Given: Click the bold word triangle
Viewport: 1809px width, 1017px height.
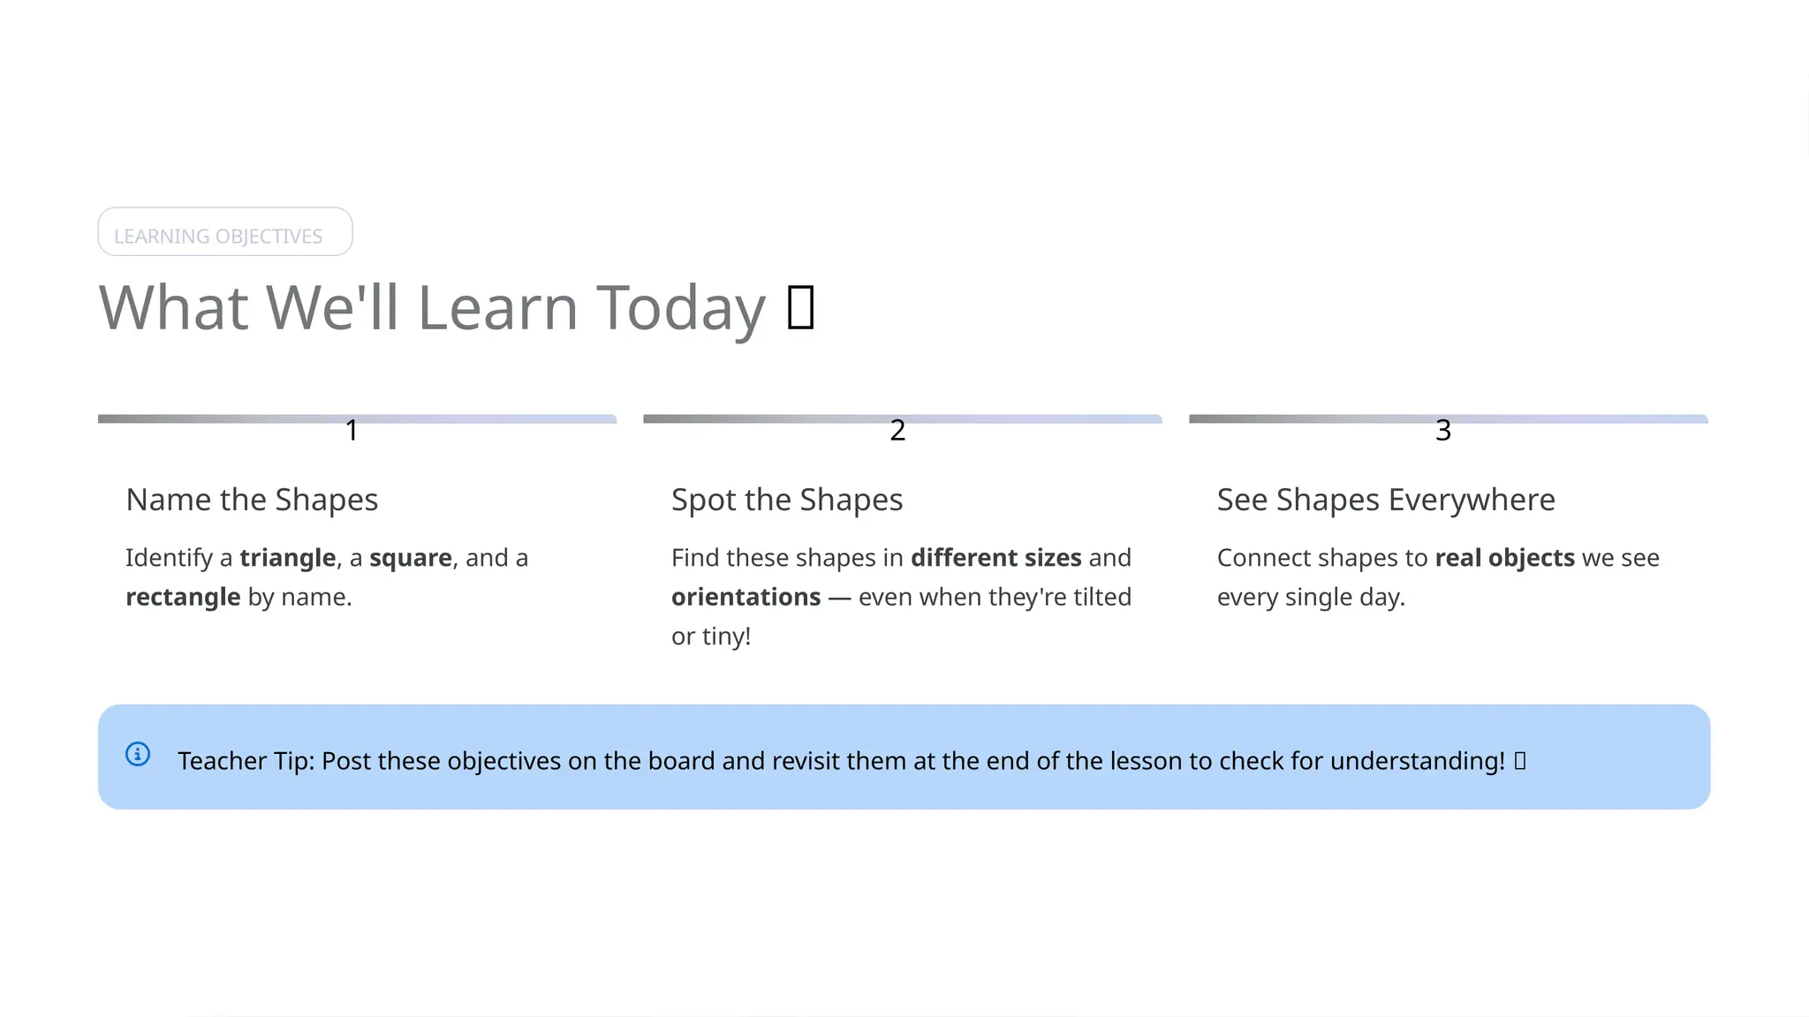Looking at the screenshot, I should (288, 558).
